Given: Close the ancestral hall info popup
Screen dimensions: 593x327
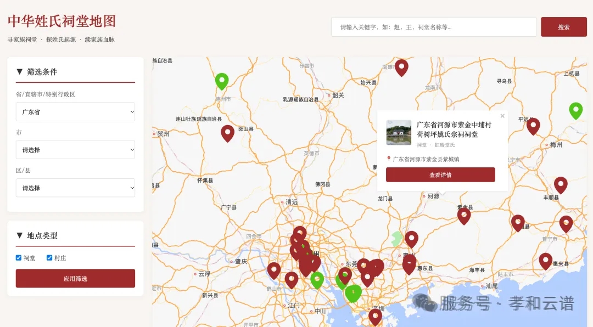Looking at the screenshot, I should click(502, 116).
